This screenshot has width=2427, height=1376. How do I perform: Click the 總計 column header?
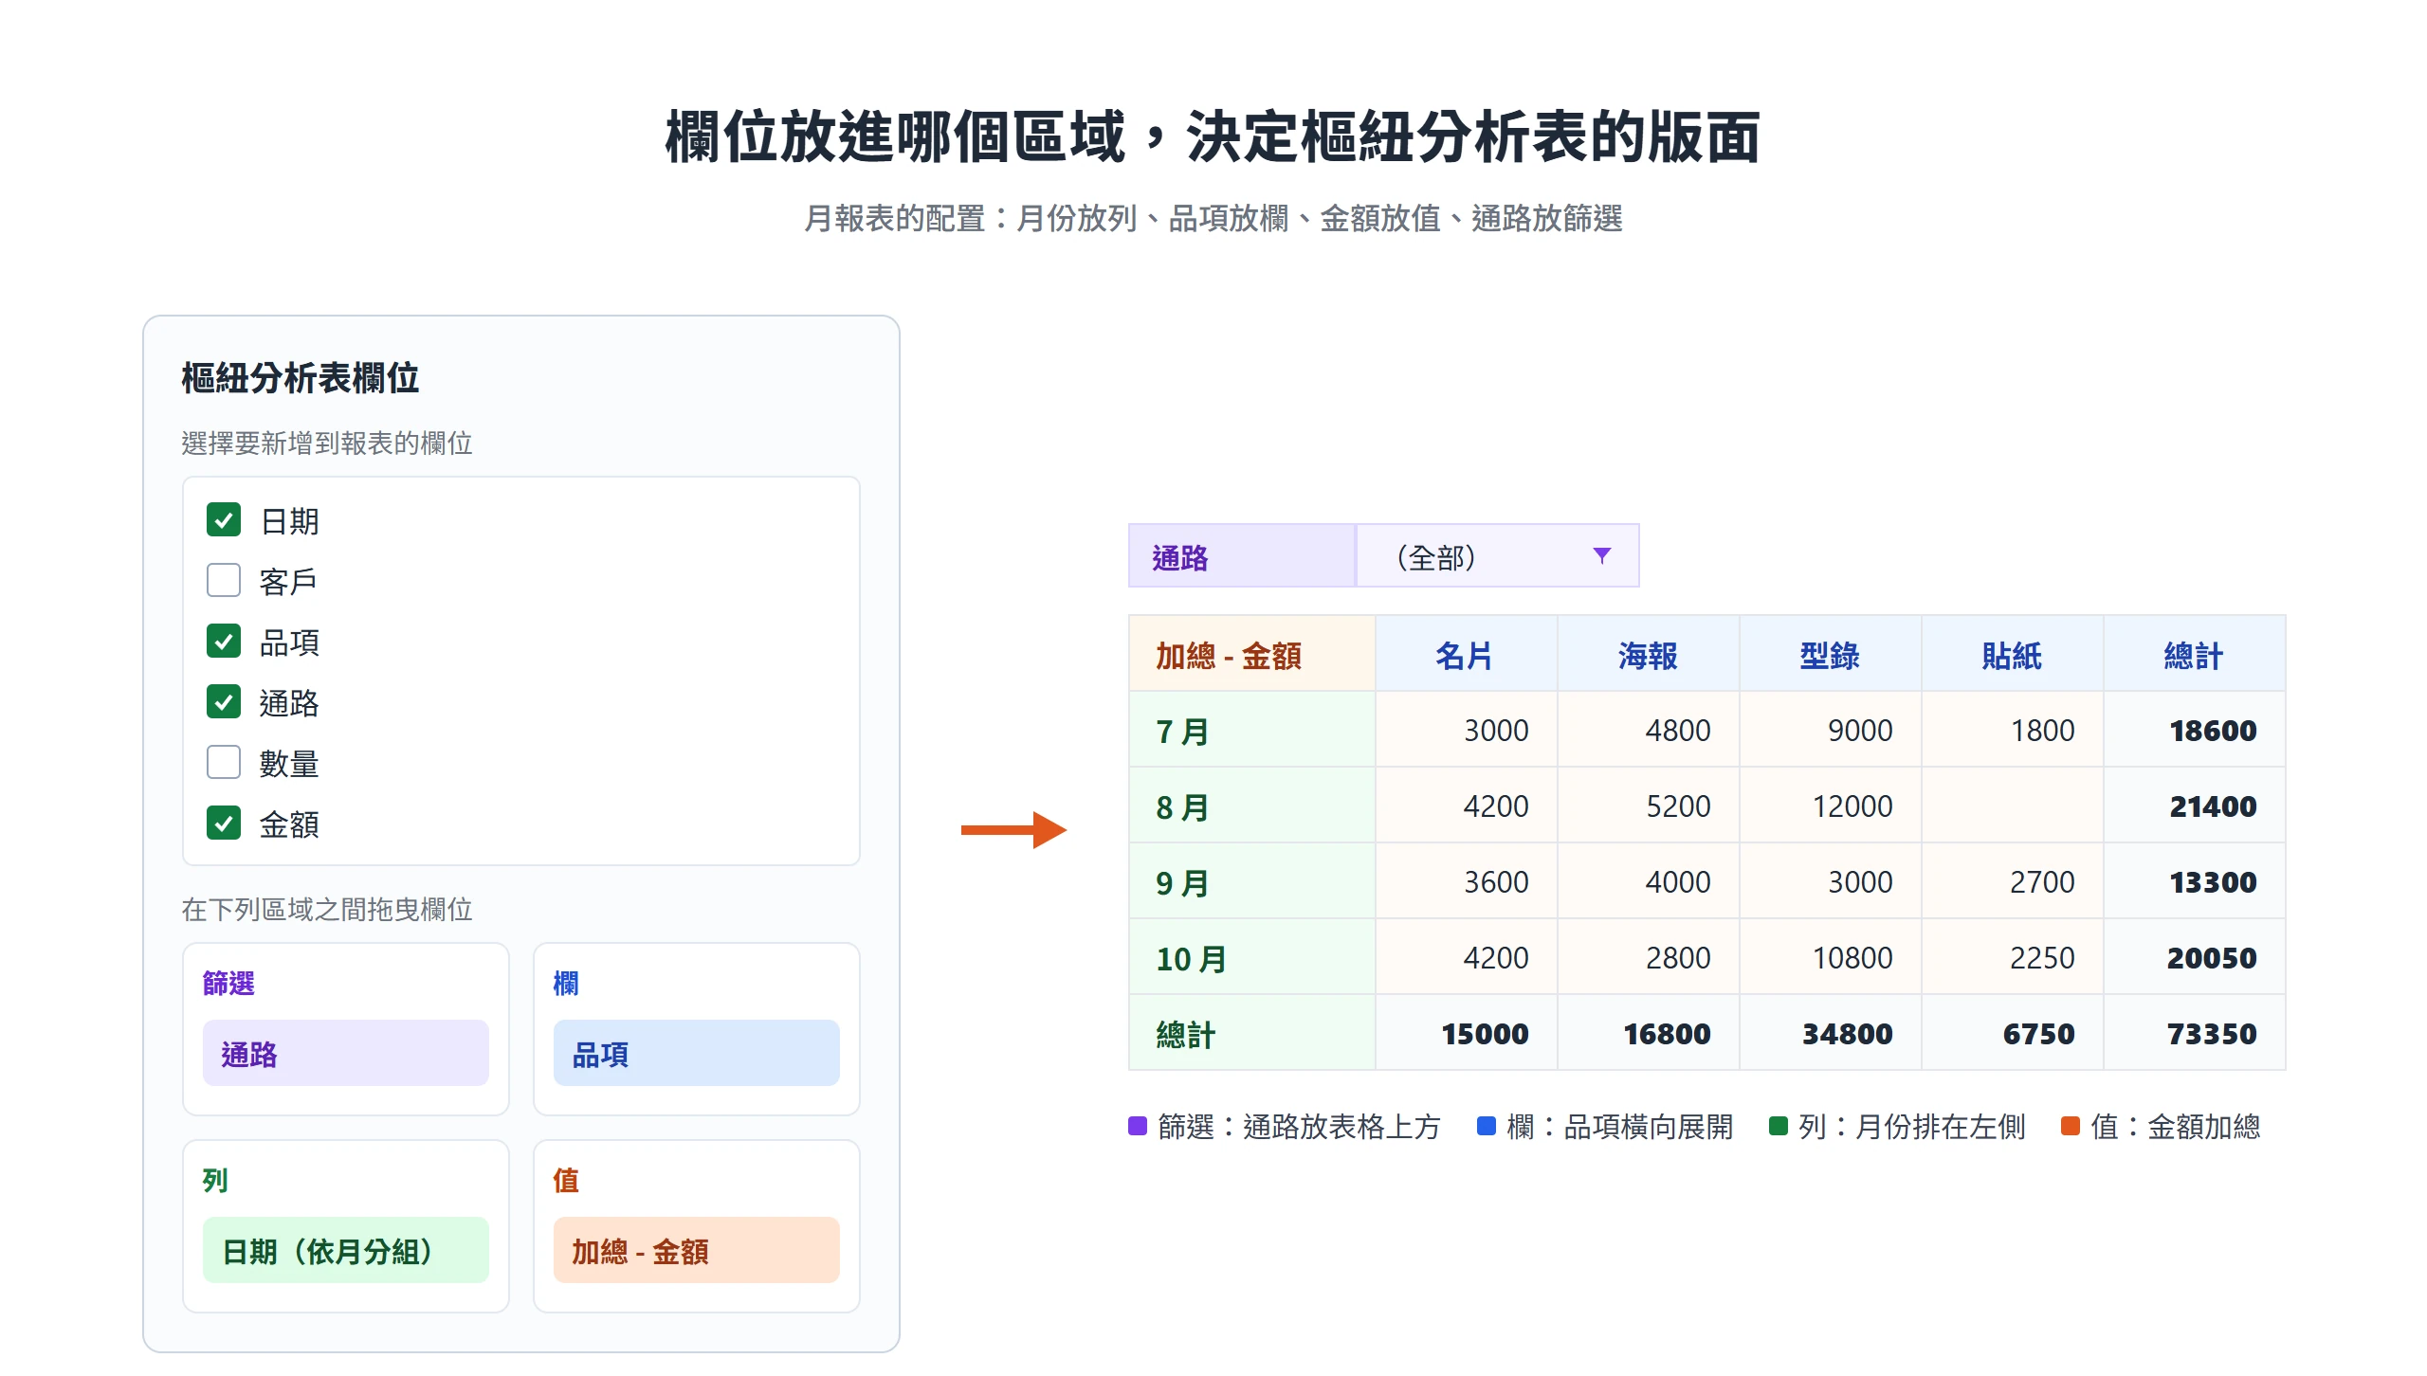[2194, 654]
